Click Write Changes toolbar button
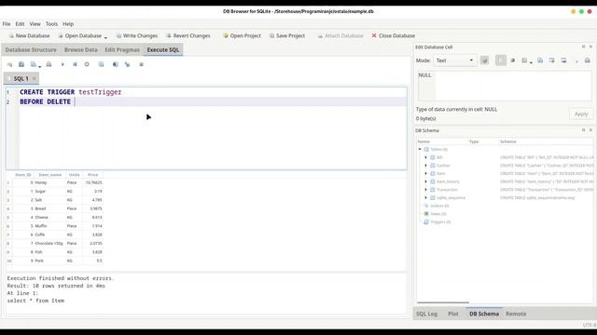The width and height of the screenshot is (597, 335). [x=137, y=35]
